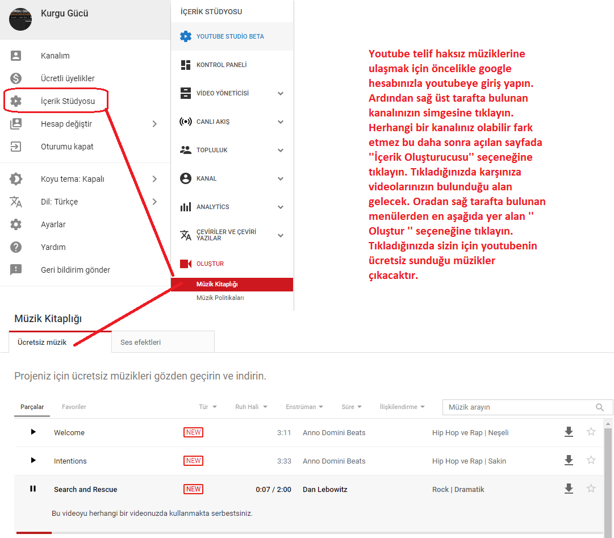
Task: Click the Ücretli üyelikler dollar icon
Action: (x=16, y=78)
